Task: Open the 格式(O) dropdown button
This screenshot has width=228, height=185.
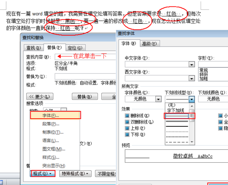Action: pos(43,173)
